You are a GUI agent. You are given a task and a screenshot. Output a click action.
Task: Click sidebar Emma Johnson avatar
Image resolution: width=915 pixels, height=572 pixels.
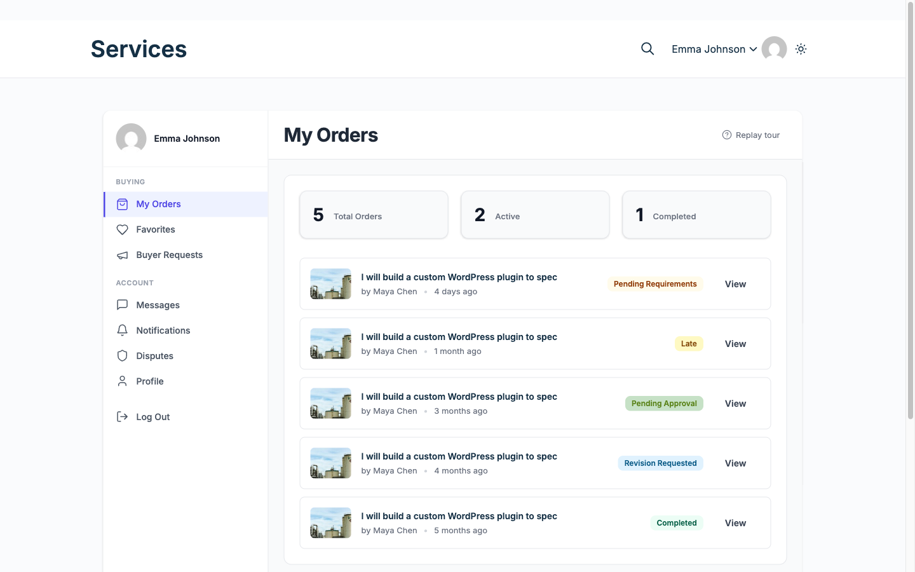[131, 139]
